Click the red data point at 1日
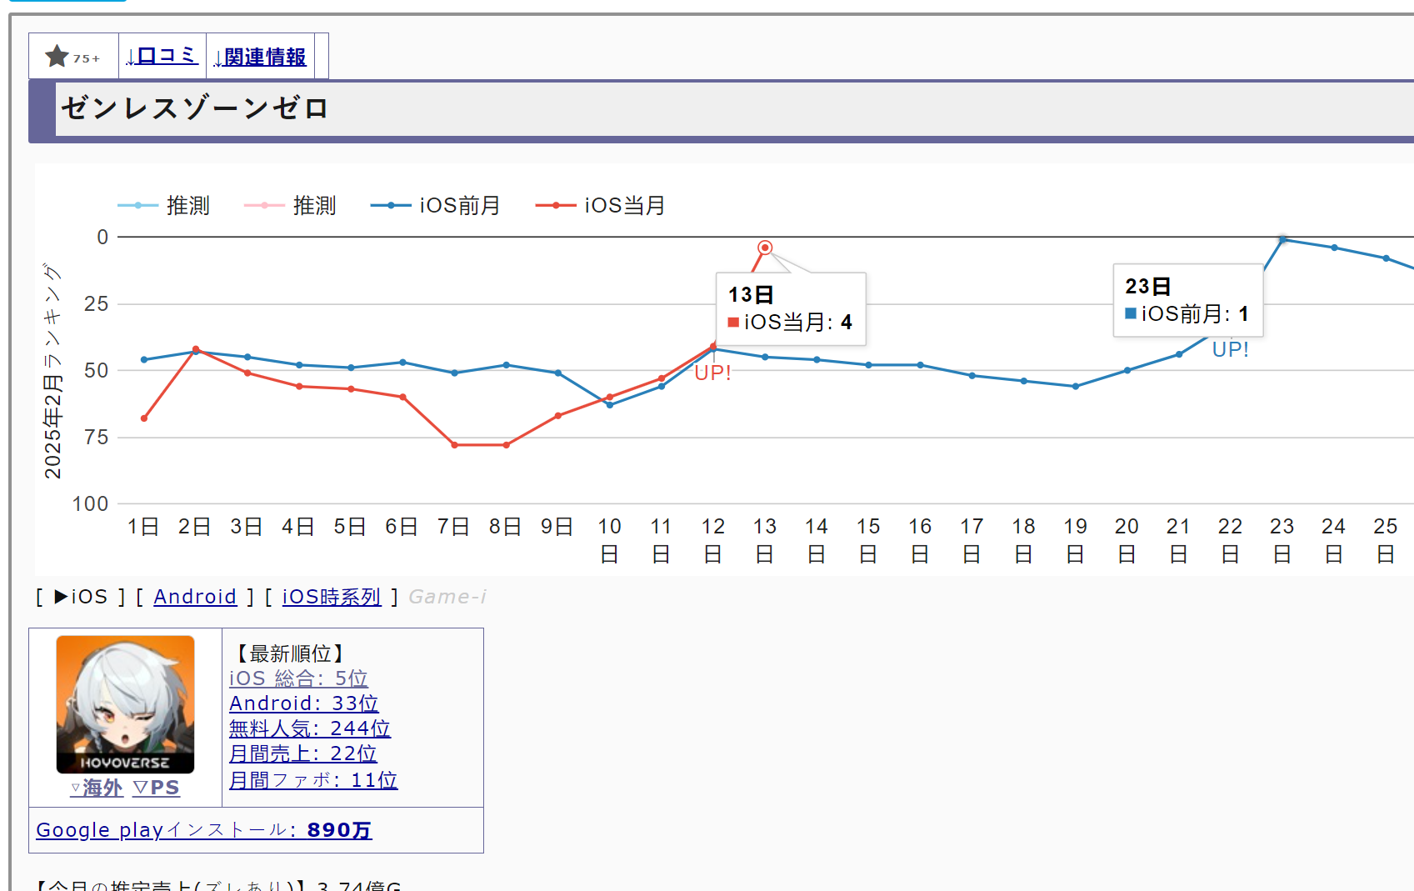1414x891 pixels. pos(144,418)
